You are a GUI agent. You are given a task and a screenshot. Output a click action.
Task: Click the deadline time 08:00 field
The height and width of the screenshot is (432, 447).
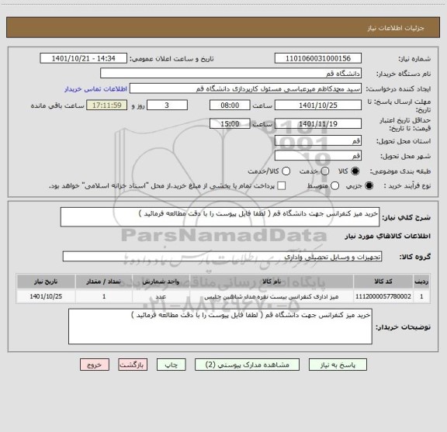[x=230, y=105]
